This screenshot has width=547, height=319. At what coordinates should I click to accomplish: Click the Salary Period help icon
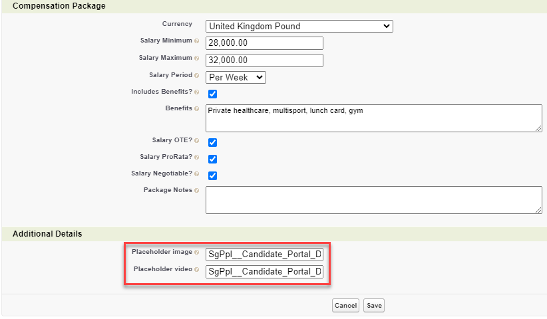click(197, 76)
